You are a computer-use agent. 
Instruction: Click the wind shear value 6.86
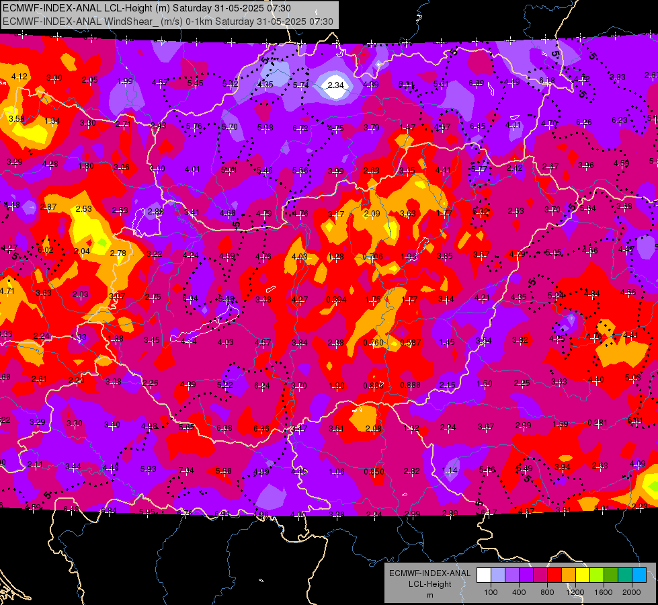point(261,429)
